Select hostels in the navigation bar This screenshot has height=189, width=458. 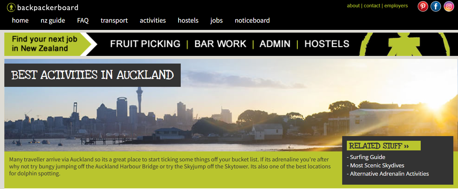click(x=188, y=20)
